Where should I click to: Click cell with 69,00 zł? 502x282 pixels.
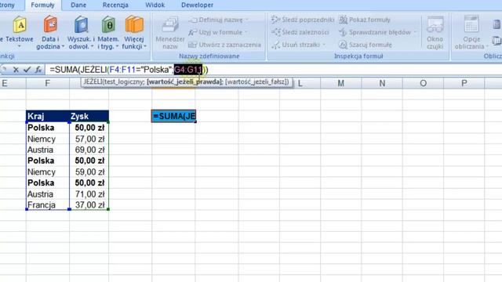pos(89,150)
